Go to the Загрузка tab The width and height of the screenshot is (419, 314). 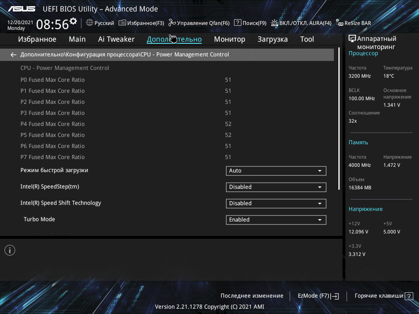(273, 39)
